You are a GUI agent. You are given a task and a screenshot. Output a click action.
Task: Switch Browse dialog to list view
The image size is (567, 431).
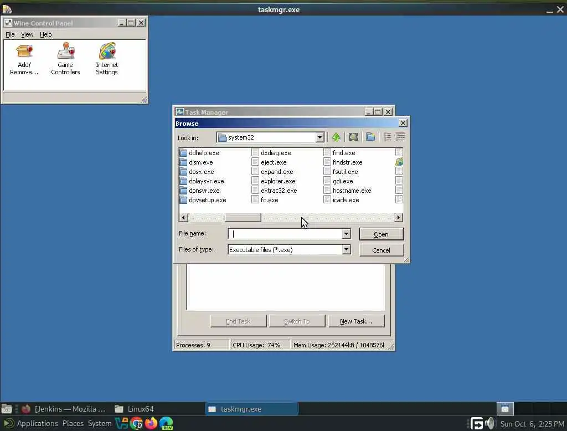387,137
